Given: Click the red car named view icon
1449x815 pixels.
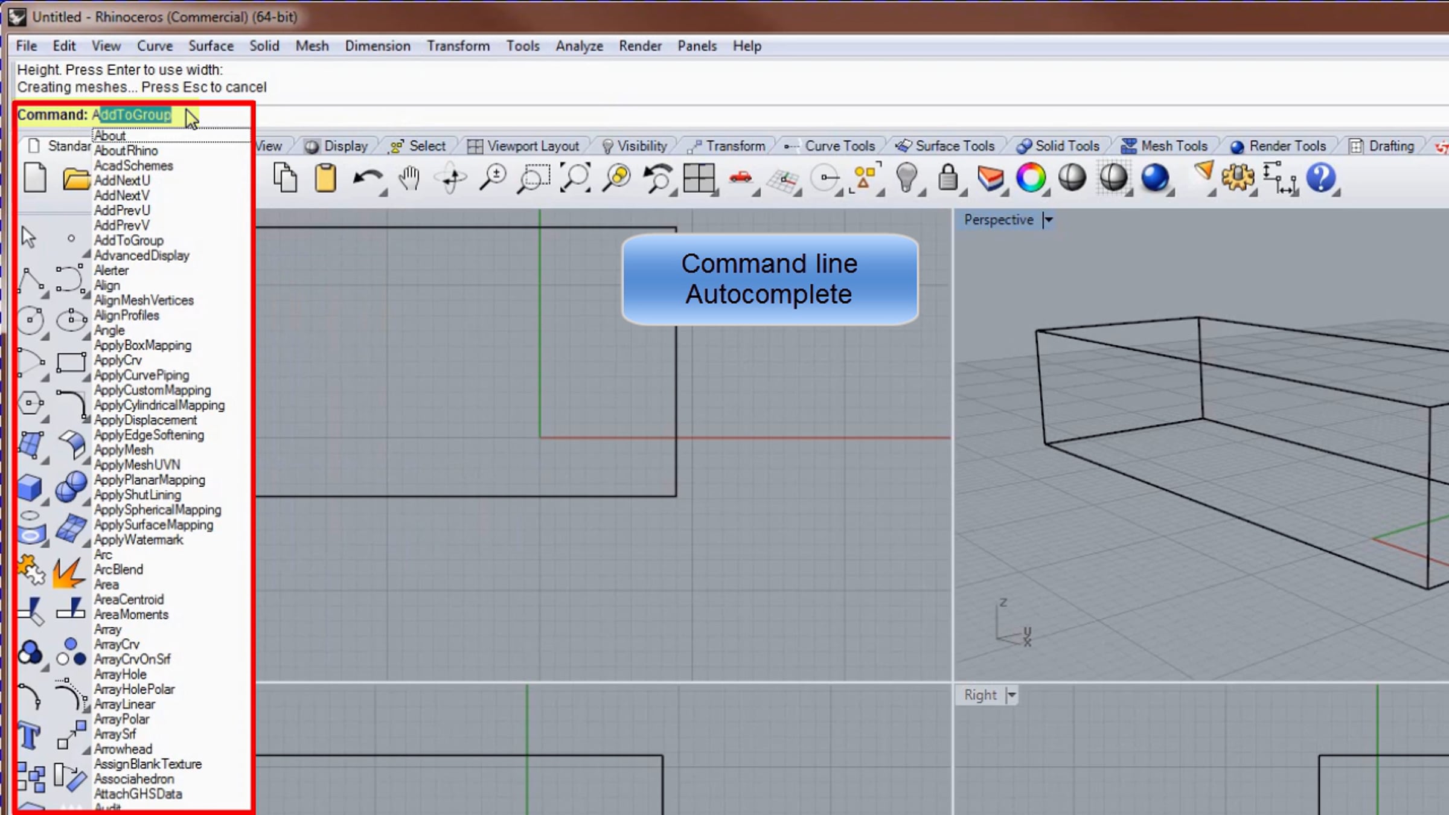Looking at the screenshot, I should tap(740, 177).
